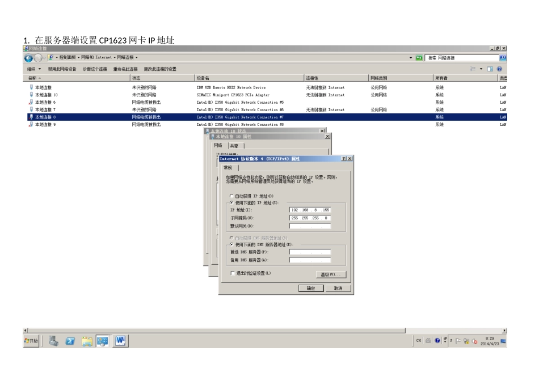Click the blue help icon in toolbar
The height and width of the screenshot is (381, 539).
(x=499, y=69)
